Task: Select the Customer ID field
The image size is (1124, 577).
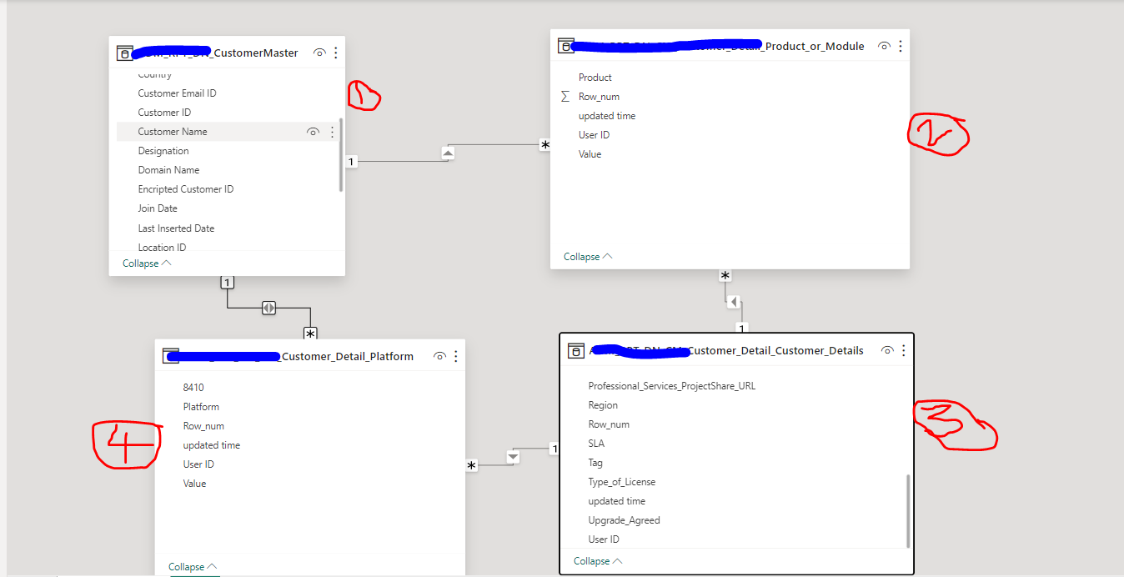Action: [164, 113]
